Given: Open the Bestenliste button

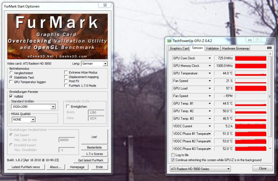Looking at the screenshot, I should pyautogui.click(x=94, y=147).
